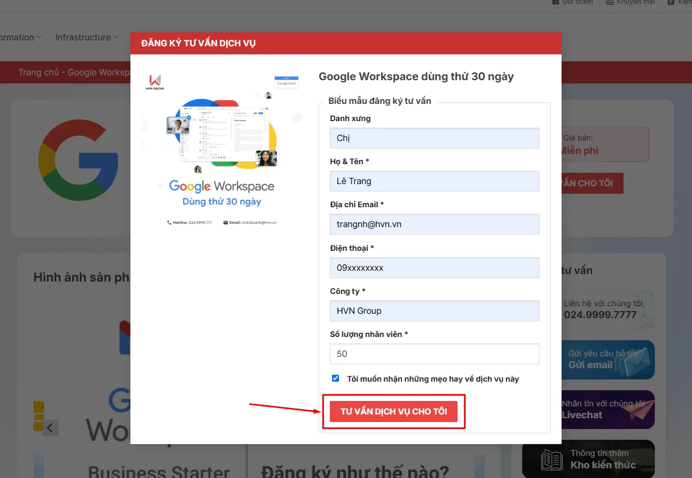Click the Khuyến mại icon in top bar
The height and width of the screenshot is (478, 692).
[610, 3]
